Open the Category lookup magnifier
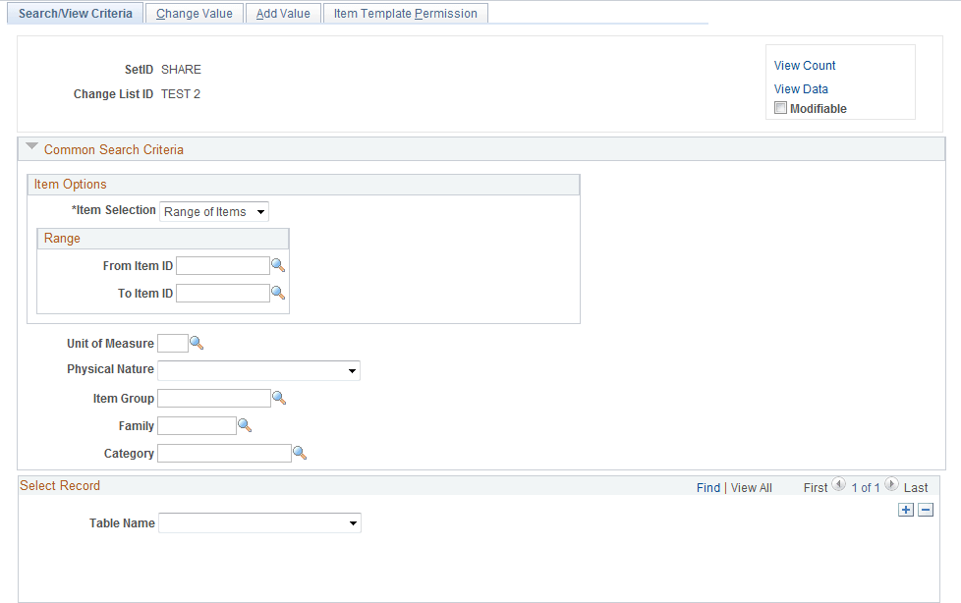This screenshot has height=603, width=961. click(298, 453)
